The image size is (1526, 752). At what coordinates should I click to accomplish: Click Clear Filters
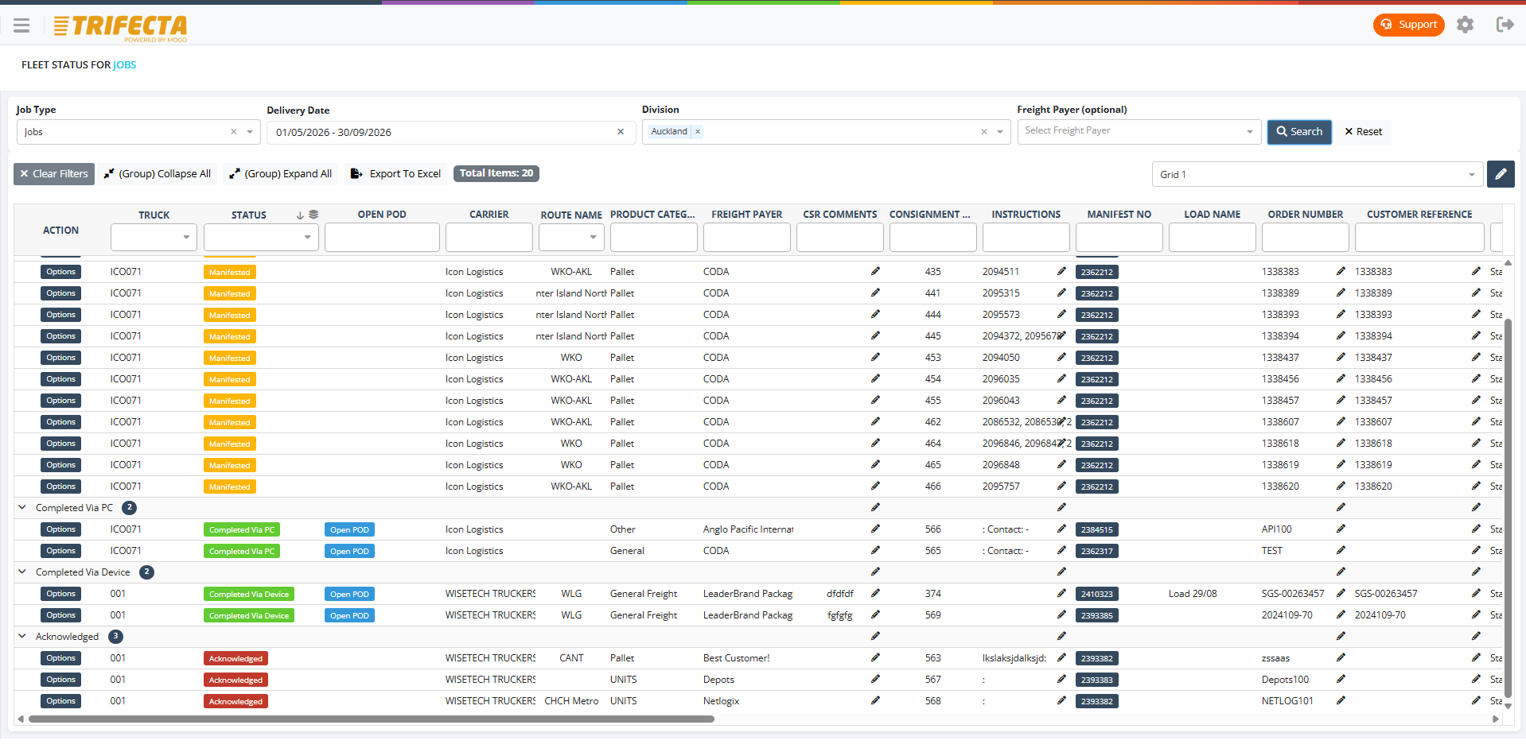(x=54, y=174)
